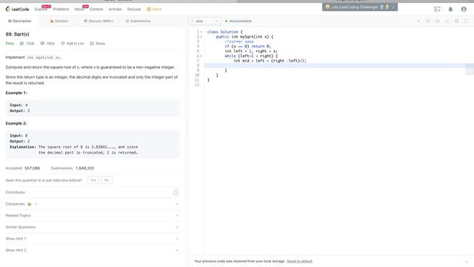Click the Example 2 Explanation text
Screen dimensions: 474x267
click(x=74, y=150)
